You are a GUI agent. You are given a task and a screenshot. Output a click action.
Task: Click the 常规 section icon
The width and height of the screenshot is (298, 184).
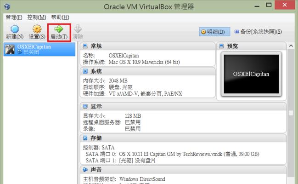(x=85, y=46)
